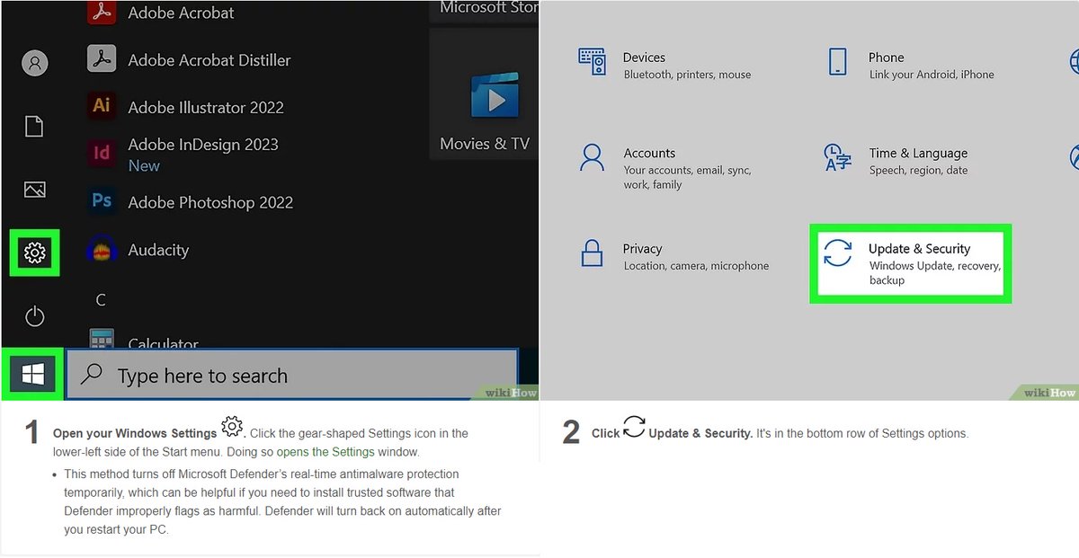This screenshot has width=1079, height=558.
Task: Click the 'Windows Update, recovery, backup' description
Action: point(935,273)
